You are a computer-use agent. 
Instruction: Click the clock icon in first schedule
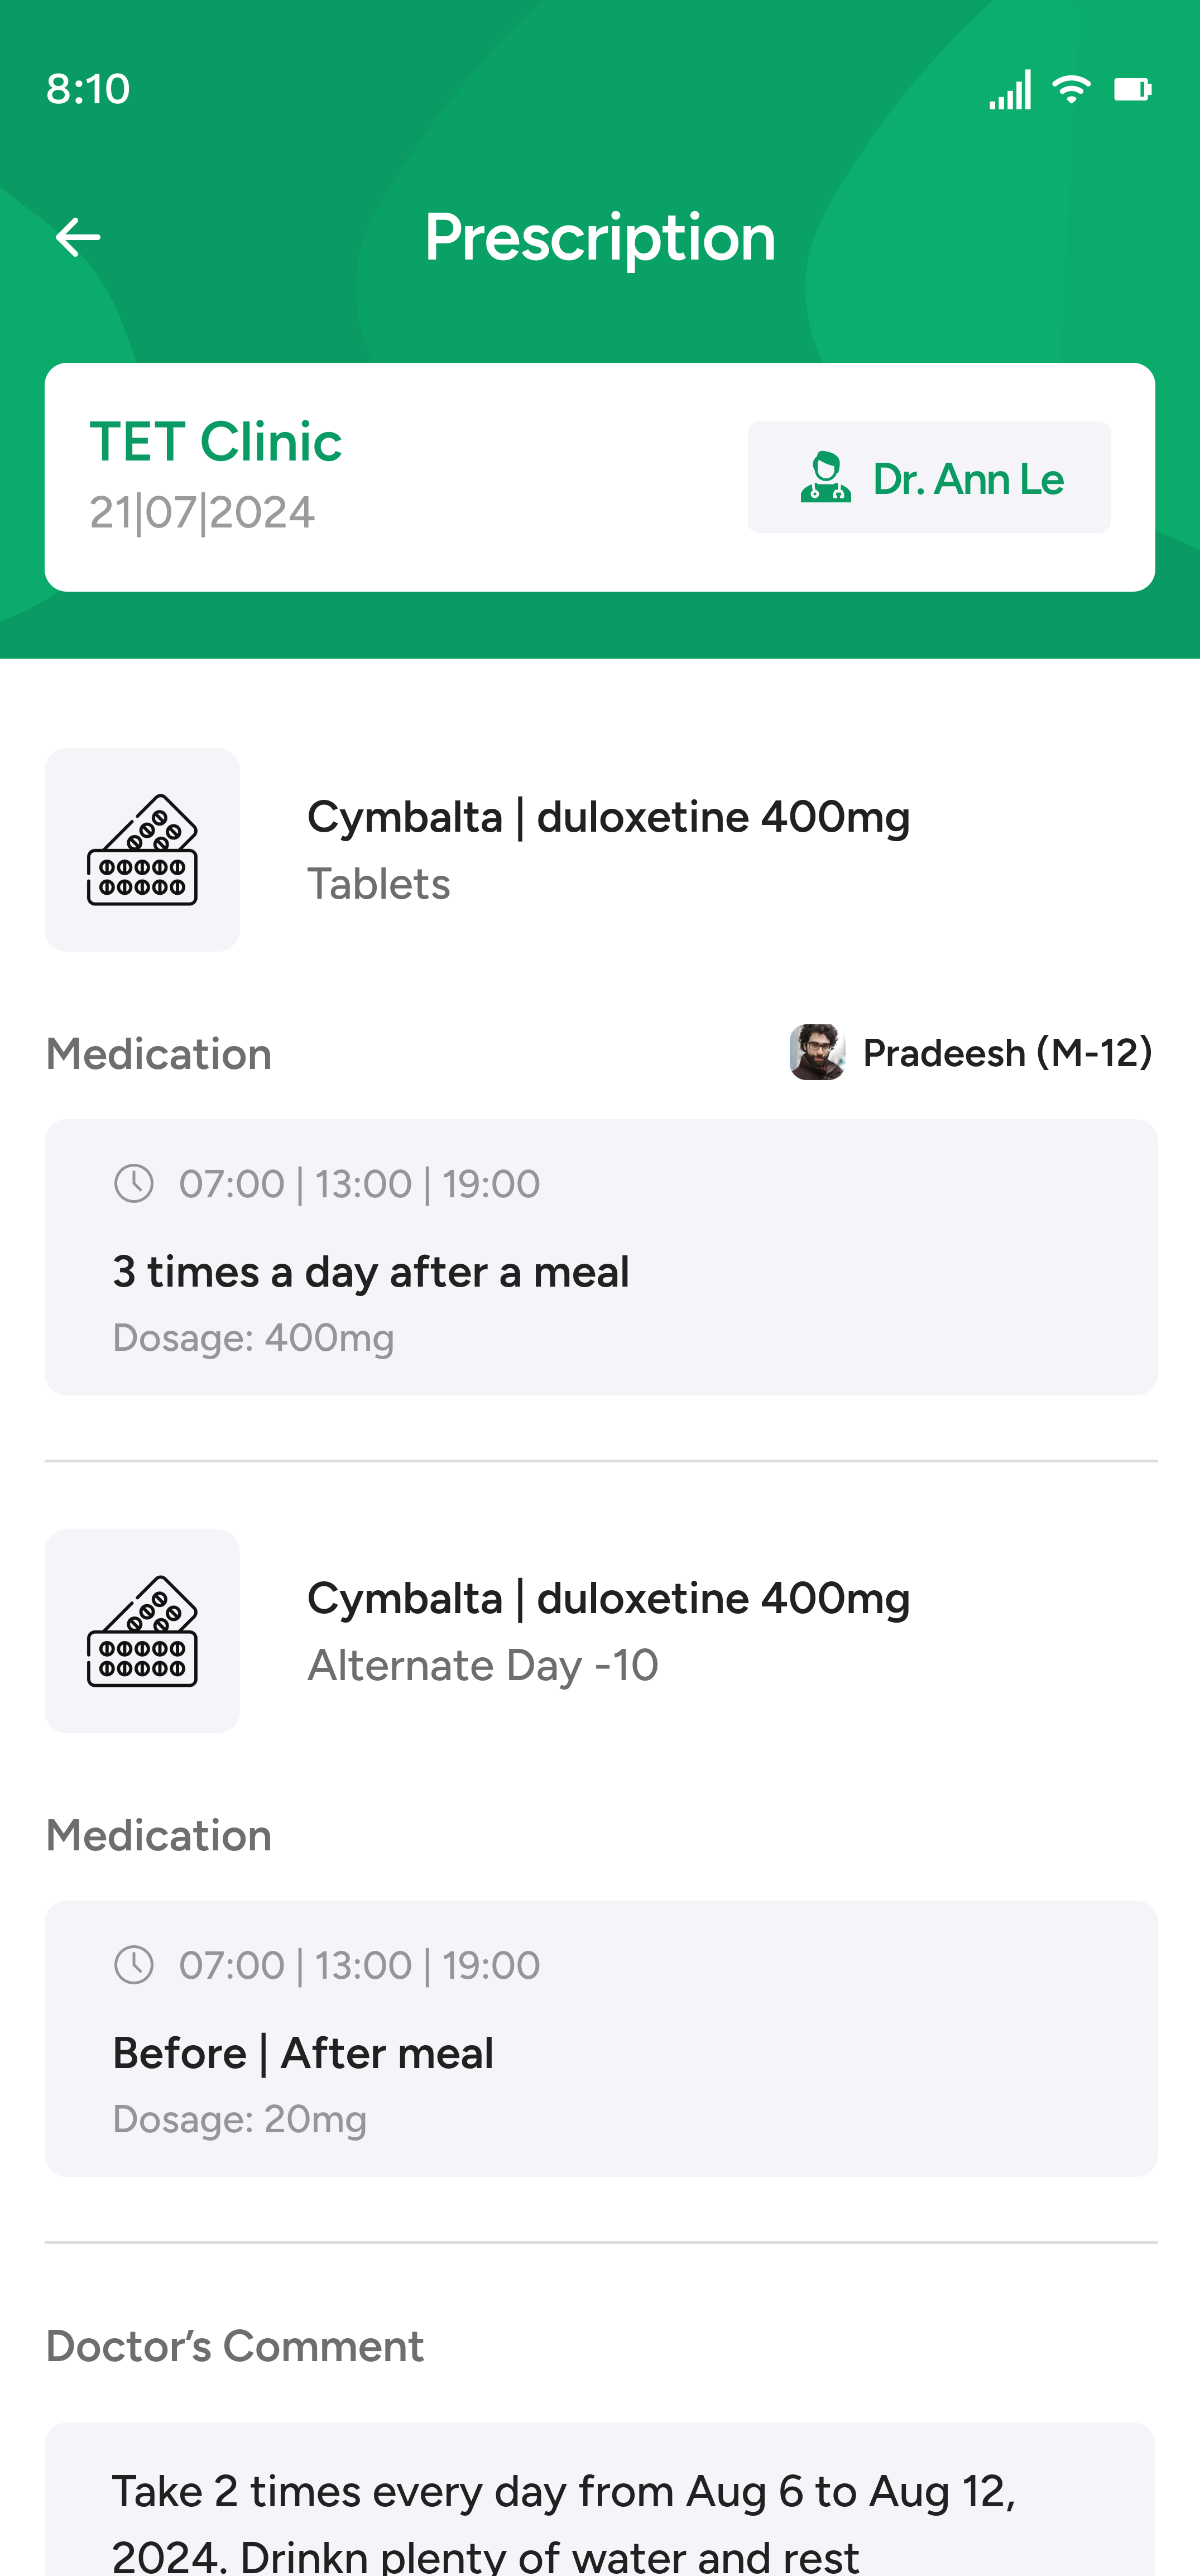134,1184
